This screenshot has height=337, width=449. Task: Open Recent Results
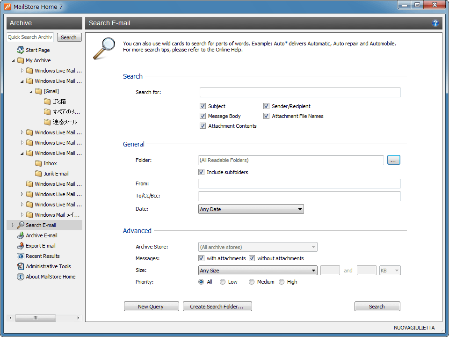point(43,256)
